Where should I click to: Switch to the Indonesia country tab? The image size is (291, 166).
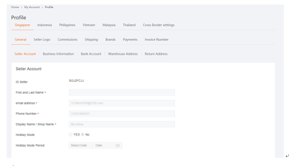pos(45,25)
